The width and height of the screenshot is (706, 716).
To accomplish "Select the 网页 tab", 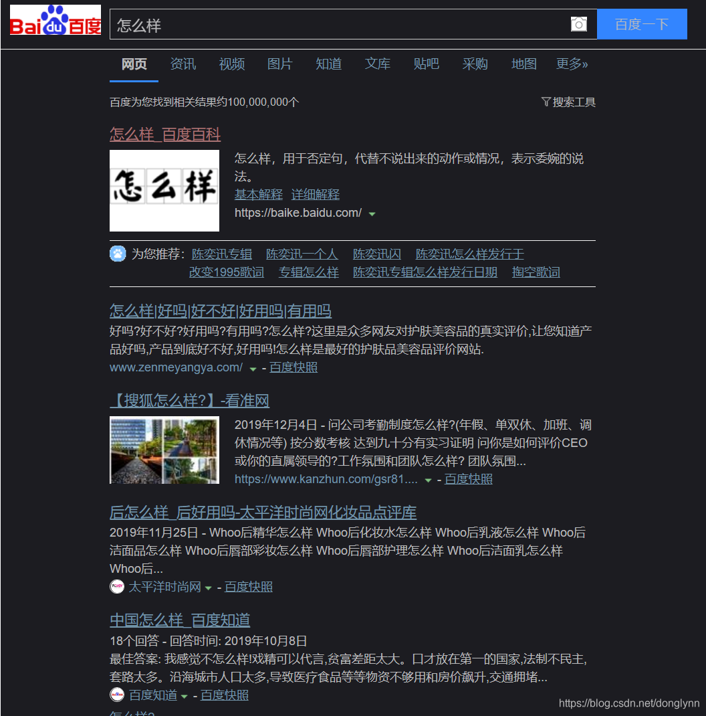I will point(134,64).
